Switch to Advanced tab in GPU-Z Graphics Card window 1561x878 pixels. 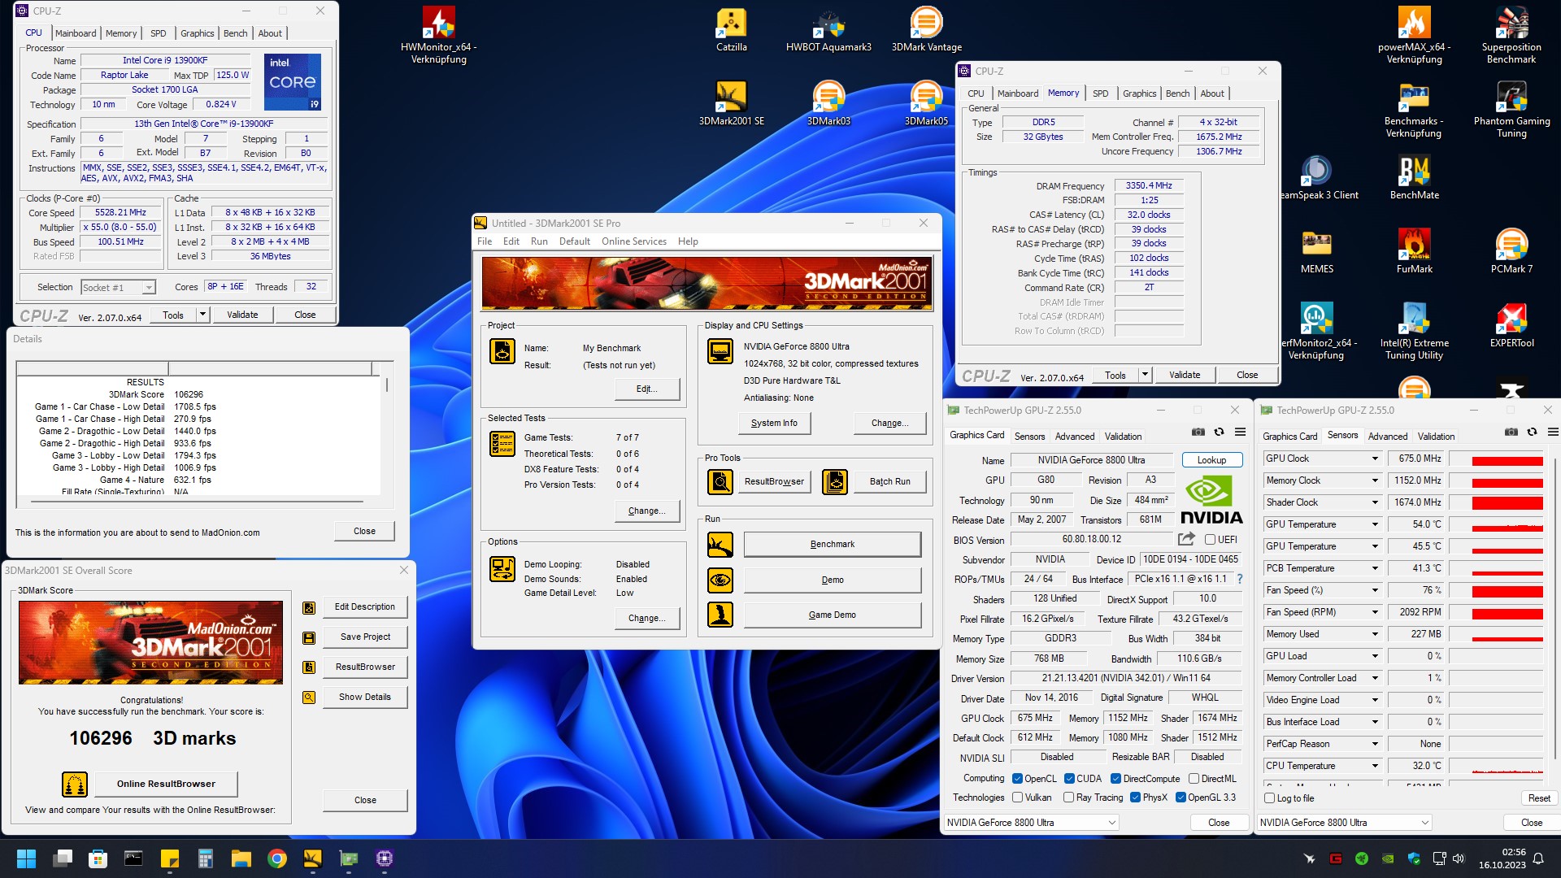pyautogui.click(x=1075, y=437)
